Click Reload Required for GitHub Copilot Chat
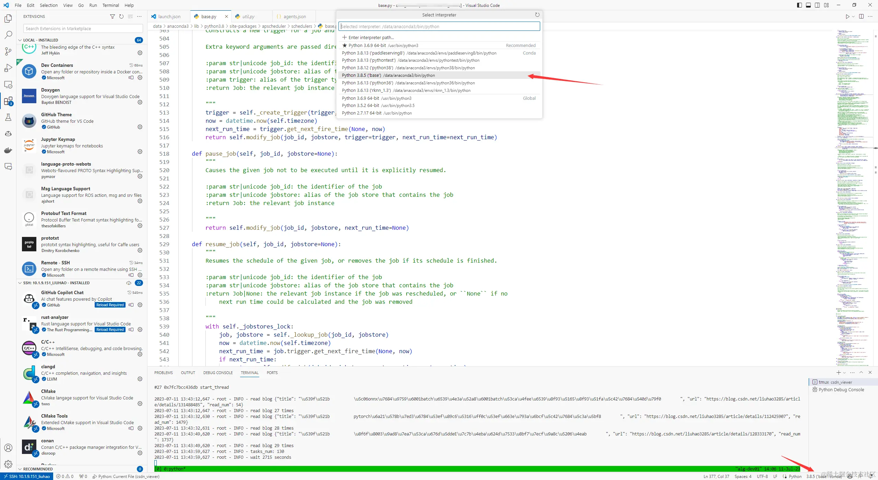 [x=110, y=305]
